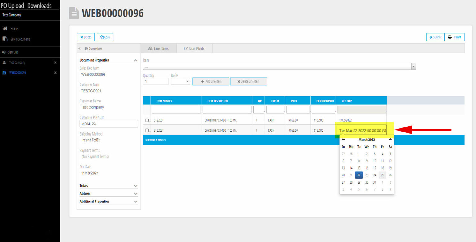Screen dimensions: 476x242
Task: Click the Price filter field
Action: point(298,110)
